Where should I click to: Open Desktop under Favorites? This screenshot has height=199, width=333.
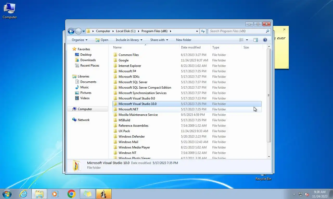point(86,55)
